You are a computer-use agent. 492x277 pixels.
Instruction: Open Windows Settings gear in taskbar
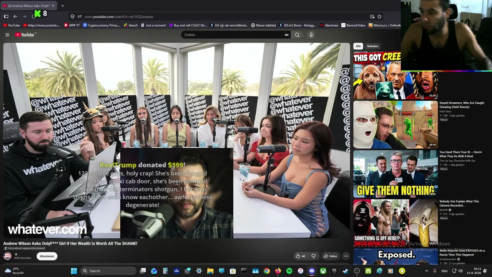[199, 271]
